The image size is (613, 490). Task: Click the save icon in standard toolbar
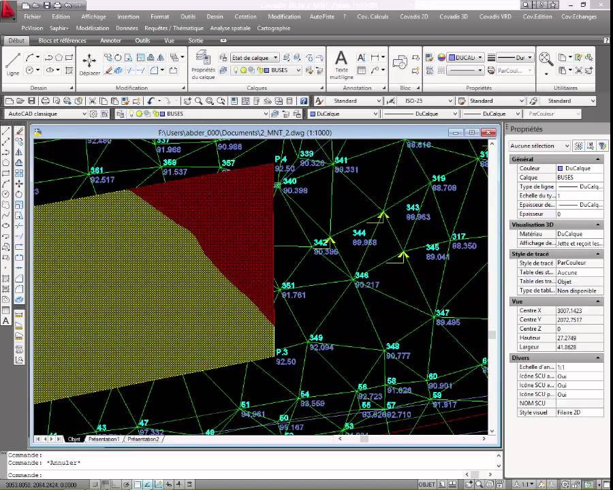(31, 101)
